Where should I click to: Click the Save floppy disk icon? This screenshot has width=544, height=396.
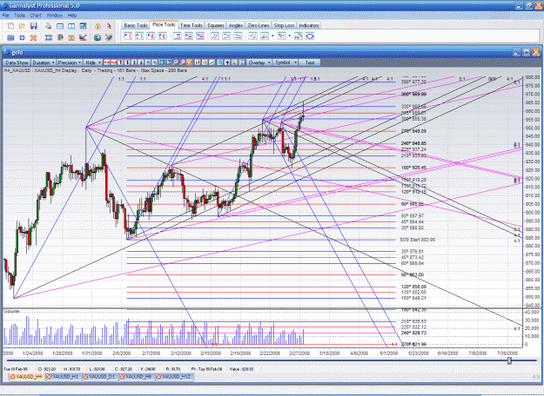pos(34,26)
